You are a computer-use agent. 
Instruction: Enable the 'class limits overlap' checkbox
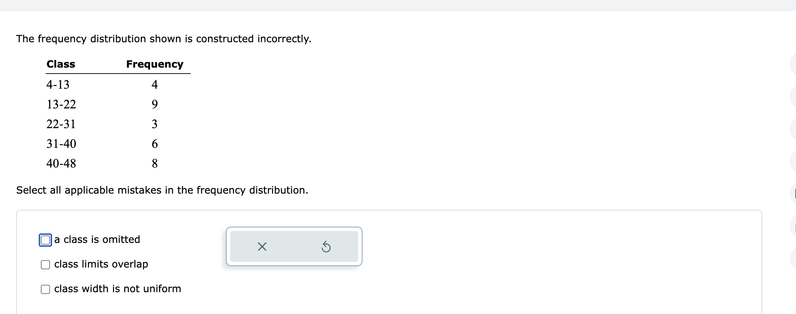click(x=45, y=264)
